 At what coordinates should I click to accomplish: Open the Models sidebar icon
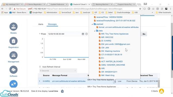pos(14,27)
